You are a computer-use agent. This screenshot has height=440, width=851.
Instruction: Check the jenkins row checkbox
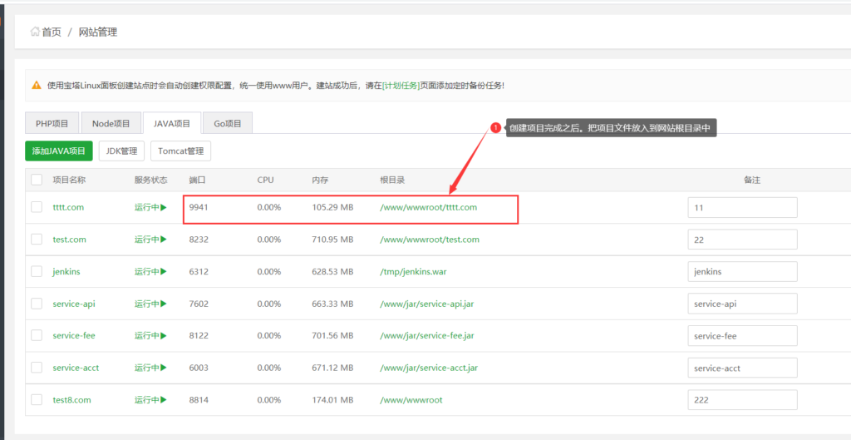[37, 271]
